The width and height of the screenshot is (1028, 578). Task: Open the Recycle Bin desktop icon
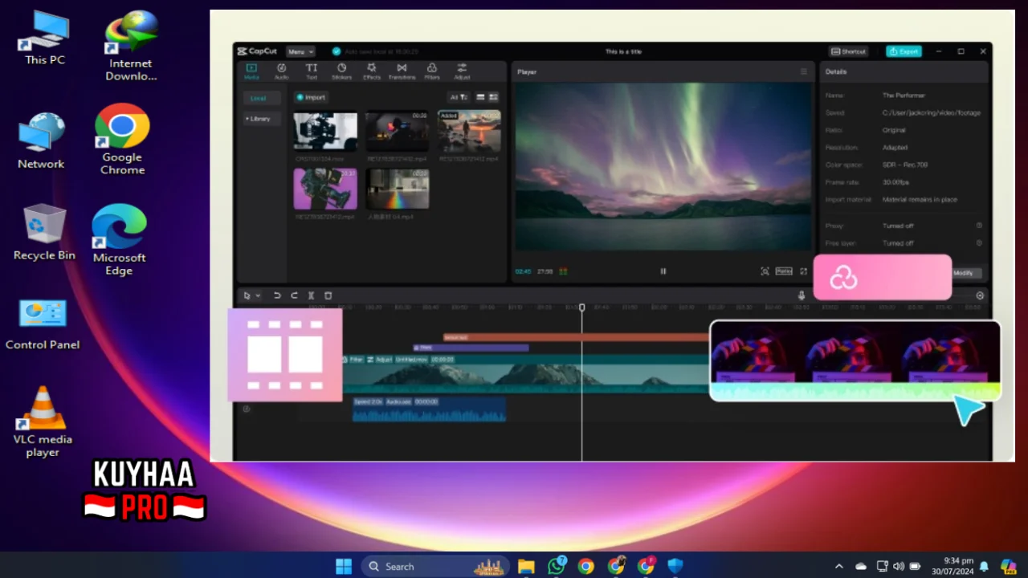coord(44,232)
